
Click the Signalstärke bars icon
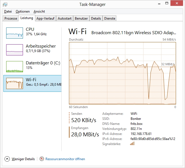[132, 144]
